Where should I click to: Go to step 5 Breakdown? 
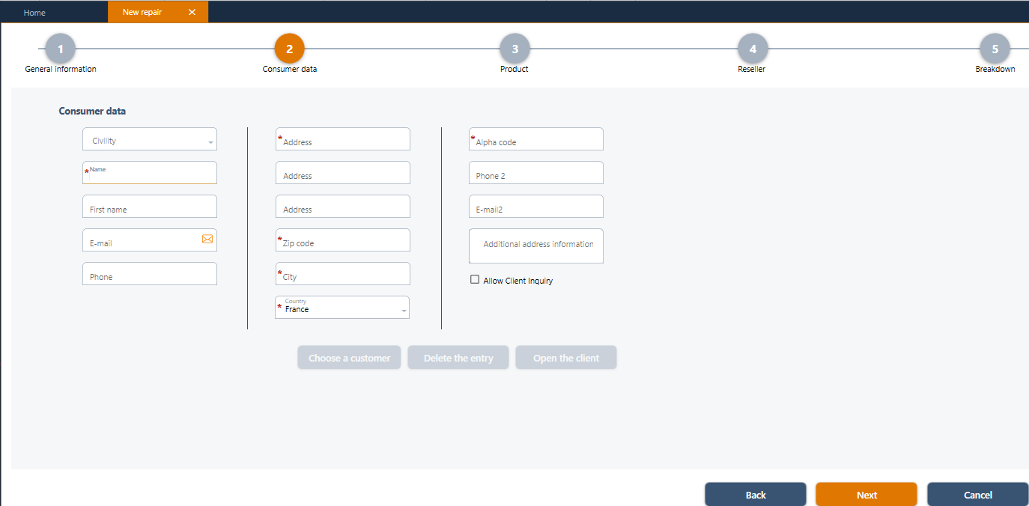pos(995,49)
